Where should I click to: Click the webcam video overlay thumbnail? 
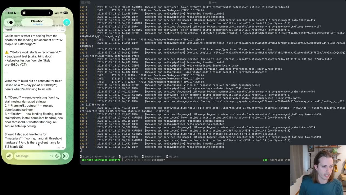(x=318, y=170)
